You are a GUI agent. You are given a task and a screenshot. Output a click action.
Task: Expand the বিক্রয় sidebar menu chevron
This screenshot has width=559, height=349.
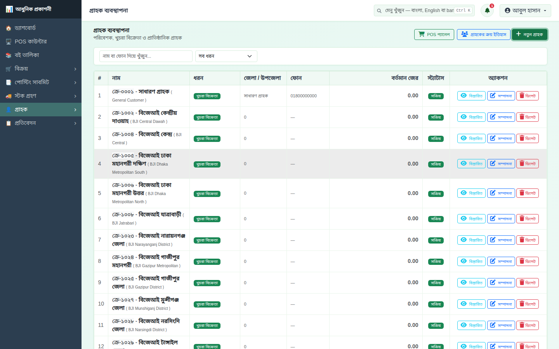coord(75,69)
